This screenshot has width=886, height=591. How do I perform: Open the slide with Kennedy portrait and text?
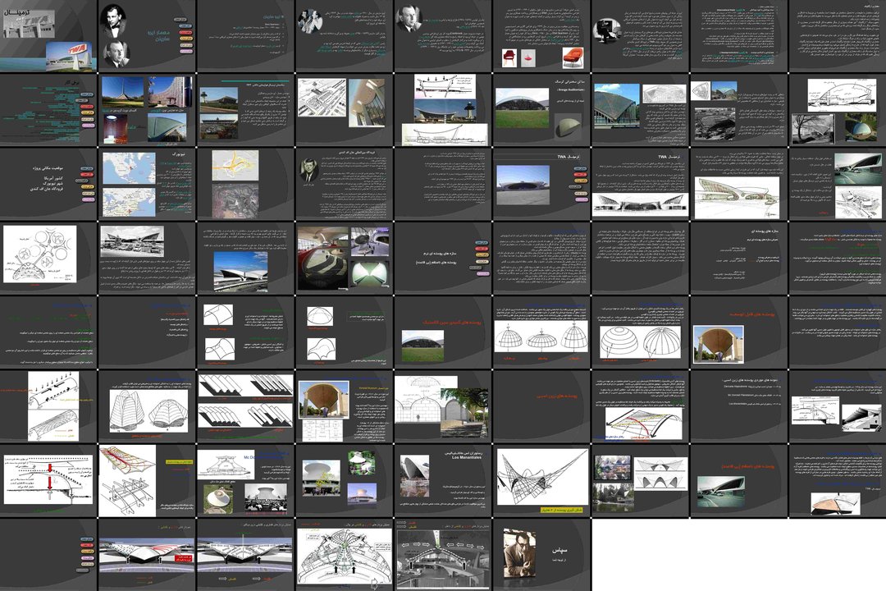pos(344,184)
